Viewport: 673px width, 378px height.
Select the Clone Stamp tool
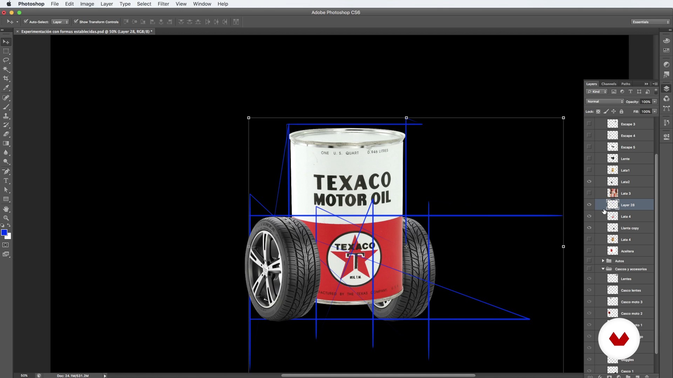6,116
